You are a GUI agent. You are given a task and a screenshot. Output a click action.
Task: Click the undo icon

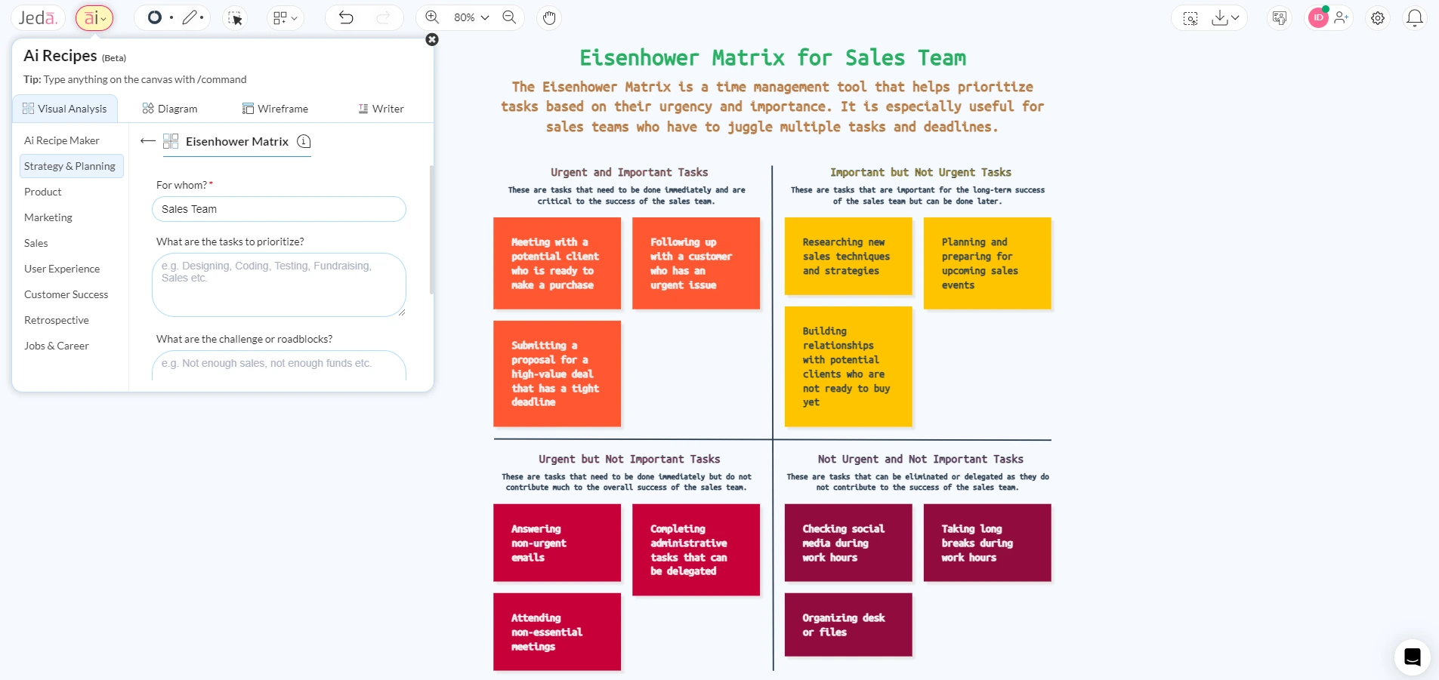346,17
